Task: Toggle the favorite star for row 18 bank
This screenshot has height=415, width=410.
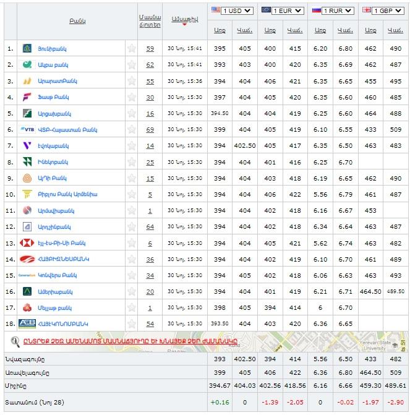Action: [131, 323]
